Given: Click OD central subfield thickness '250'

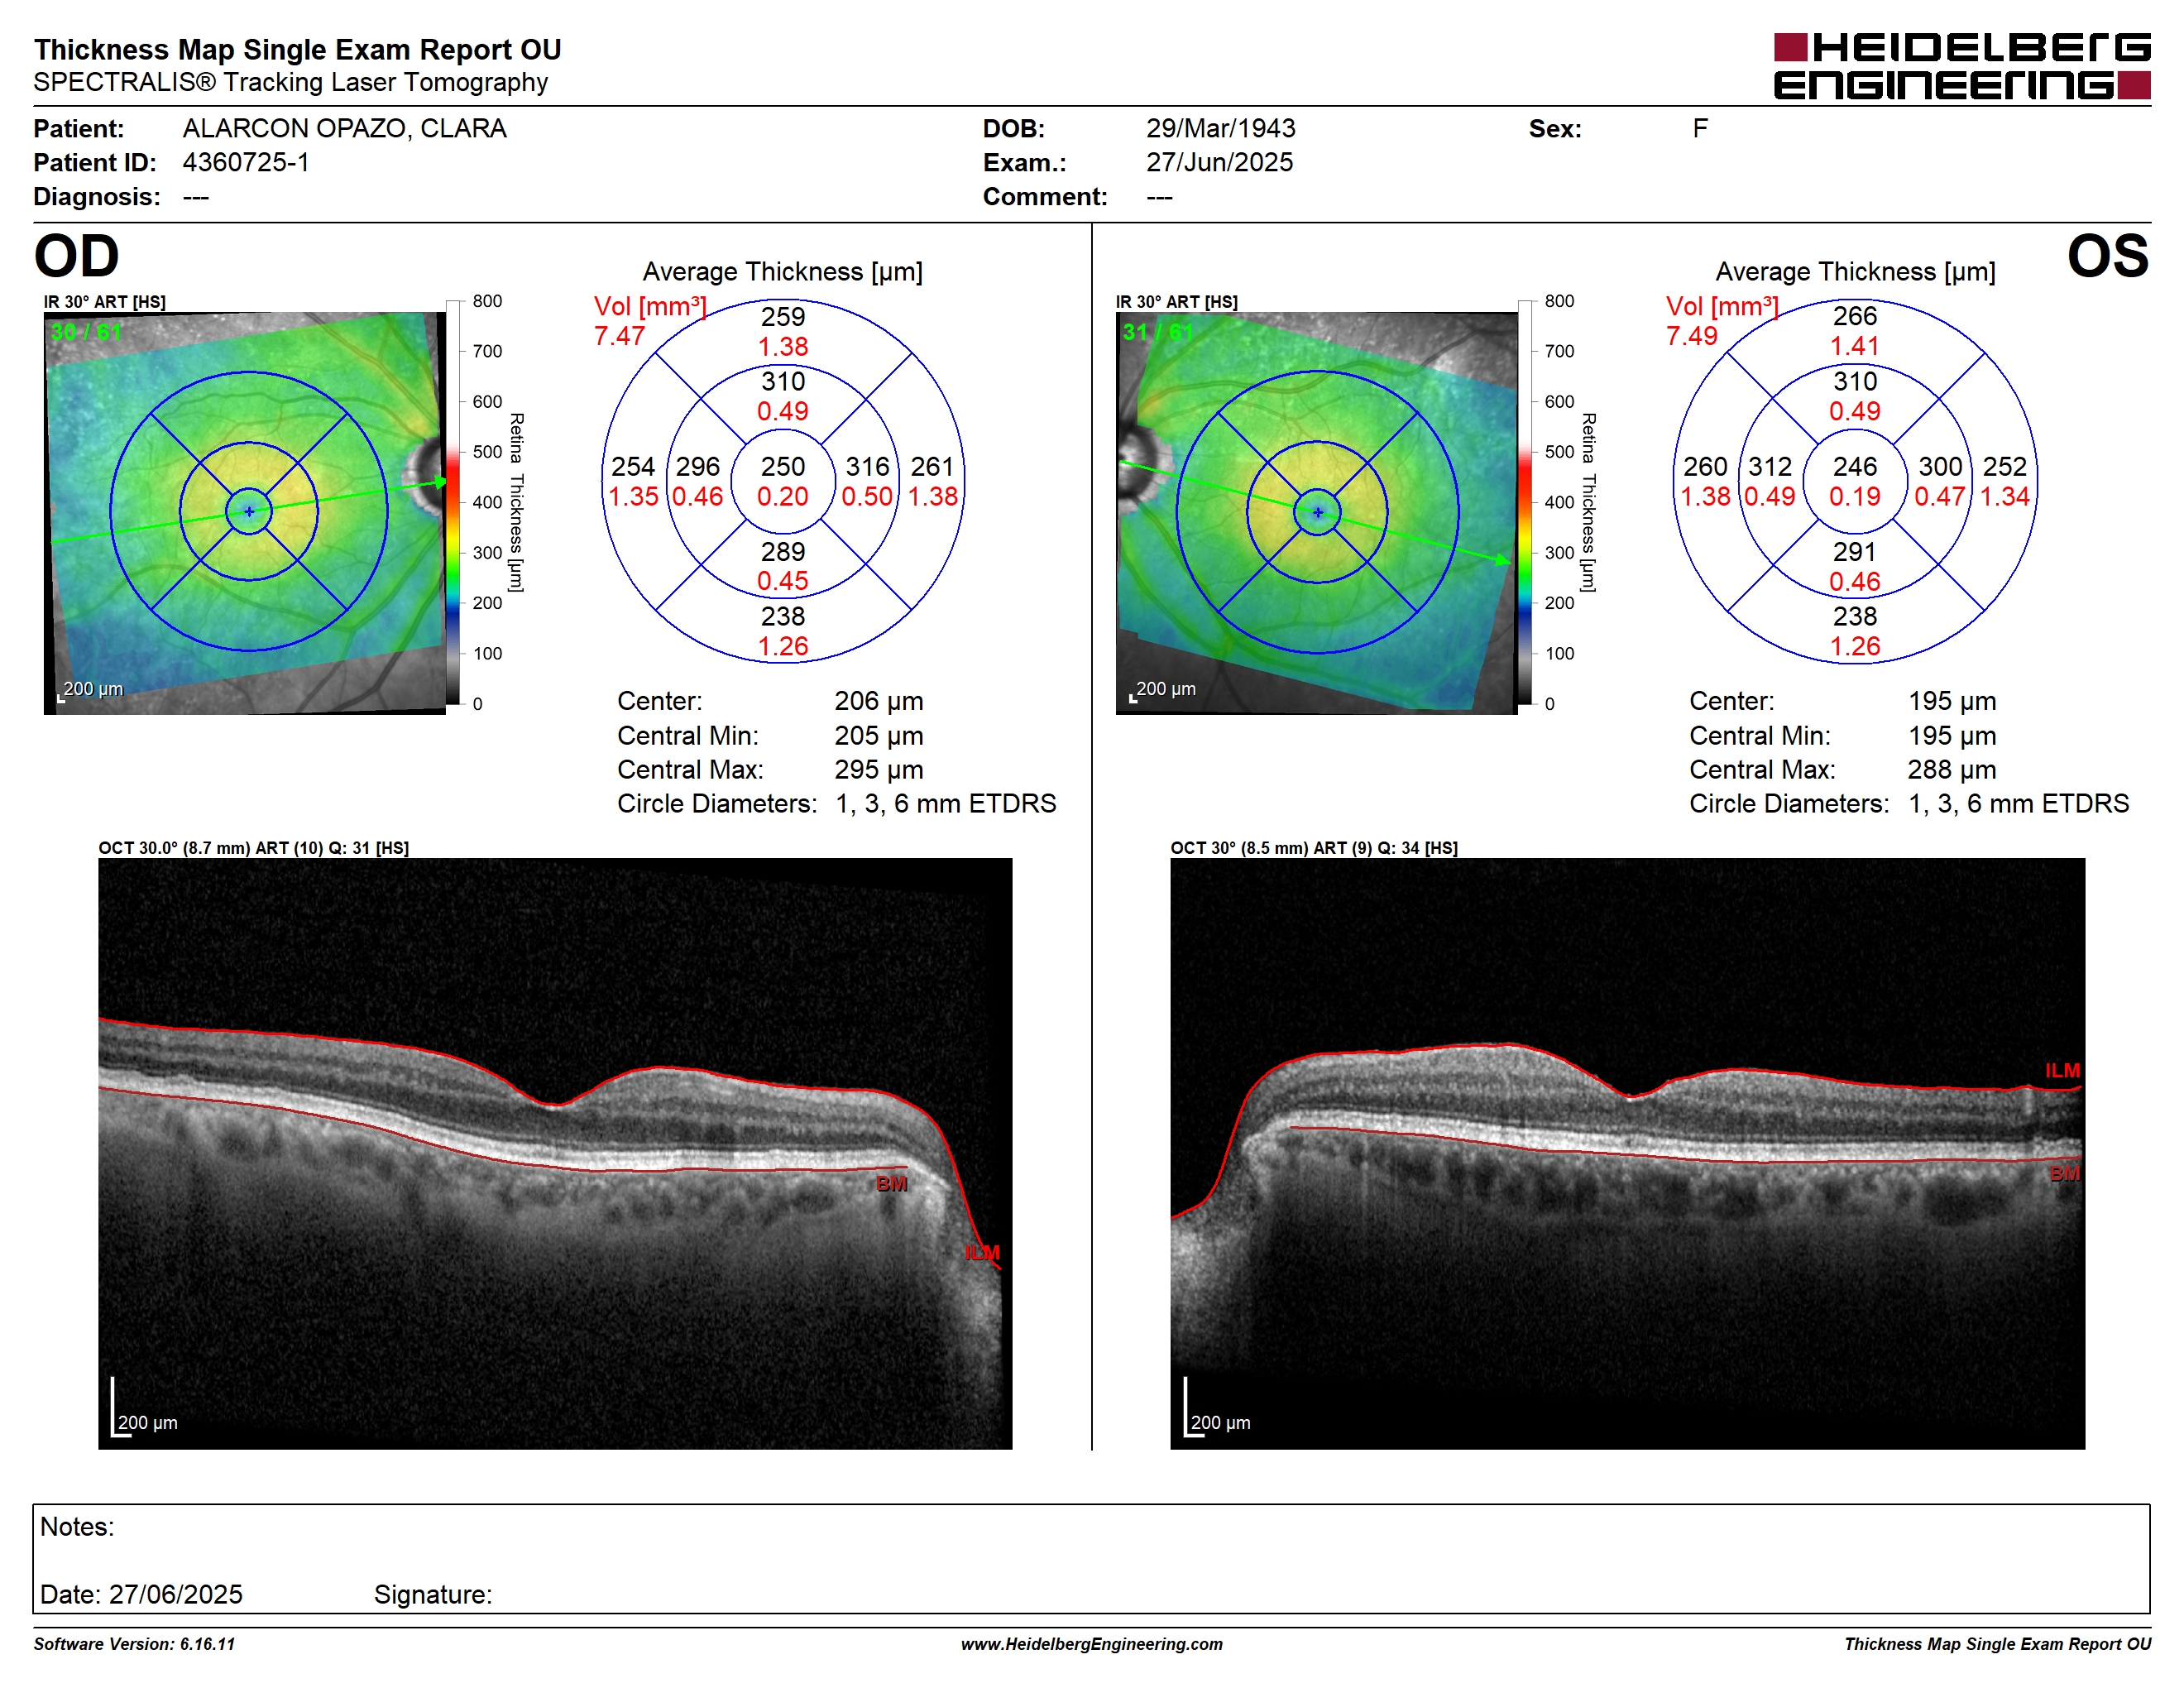Looking at the screenshot, I should point(783,467).
